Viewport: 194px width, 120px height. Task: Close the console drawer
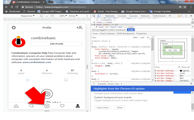pos(191,84)
